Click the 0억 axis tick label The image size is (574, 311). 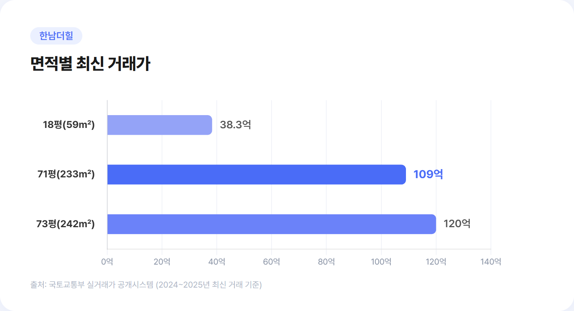[107, 262]
